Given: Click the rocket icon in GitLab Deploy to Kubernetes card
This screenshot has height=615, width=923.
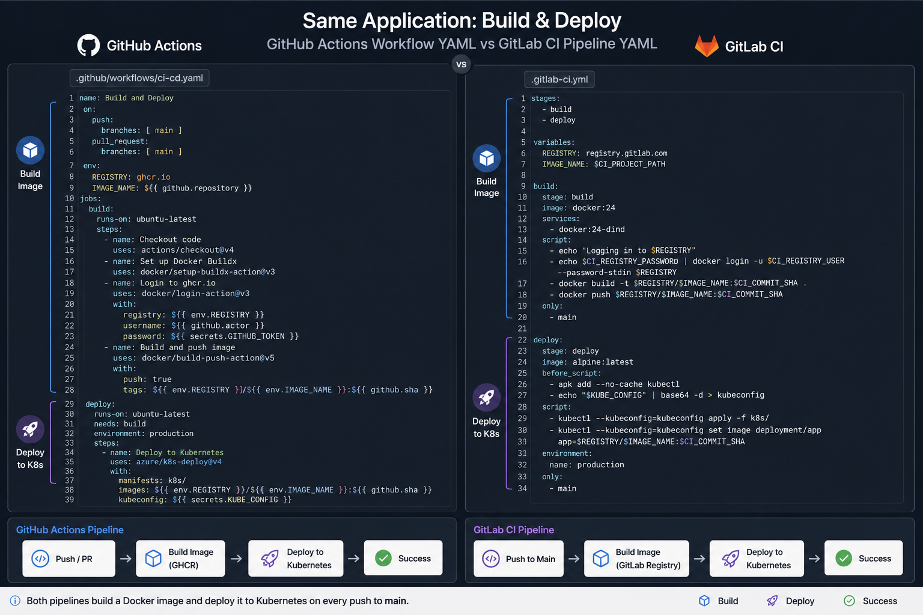Looking at the screenshot, I should tap(730, 559).
